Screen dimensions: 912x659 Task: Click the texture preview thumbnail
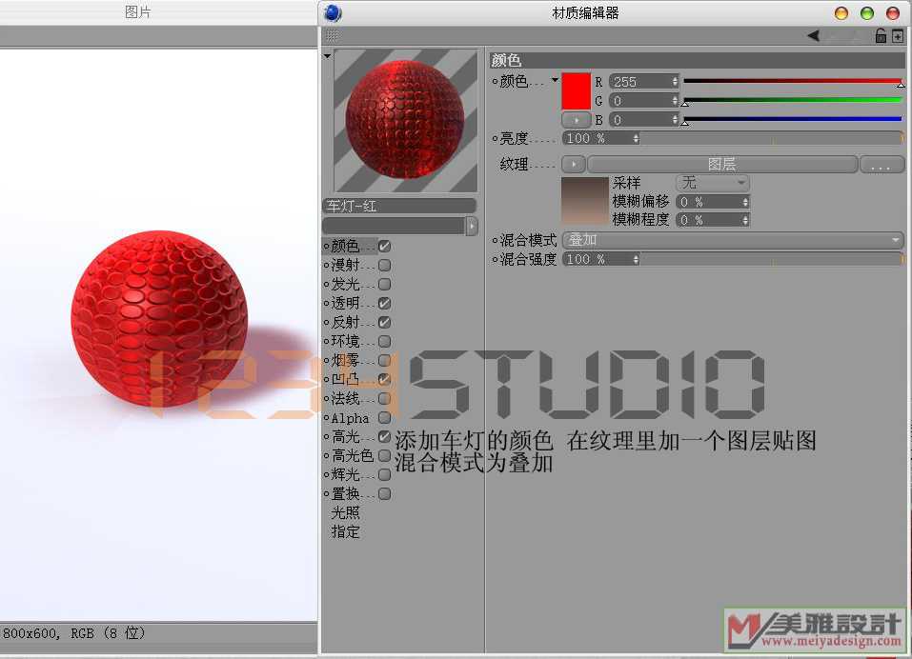(584, 201)
